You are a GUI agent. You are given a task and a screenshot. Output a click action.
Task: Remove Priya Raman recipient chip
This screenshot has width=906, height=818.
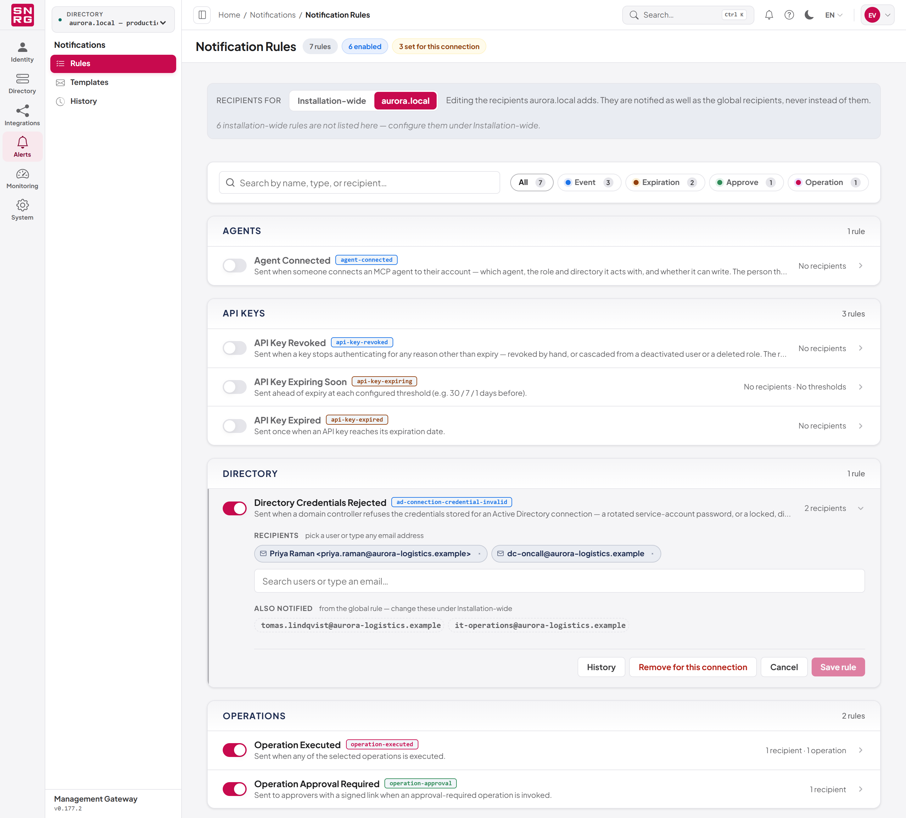pyautogui.click(x=479, y=554)
